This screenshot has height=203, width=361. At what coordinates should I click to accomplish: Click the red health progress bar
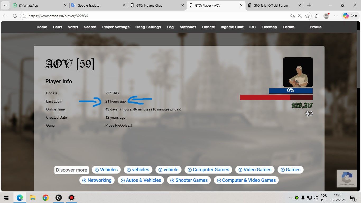276,98
